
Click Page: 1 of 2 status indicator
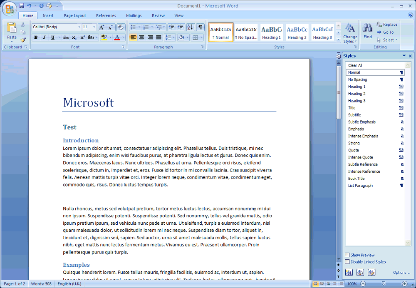click(14, 284)
